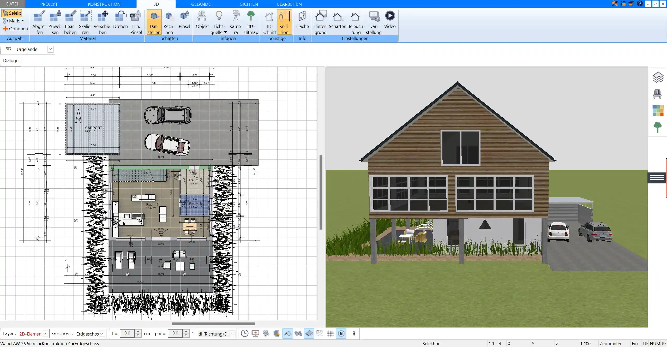Open the material tiles catalog in sidebar

[658, 111]
